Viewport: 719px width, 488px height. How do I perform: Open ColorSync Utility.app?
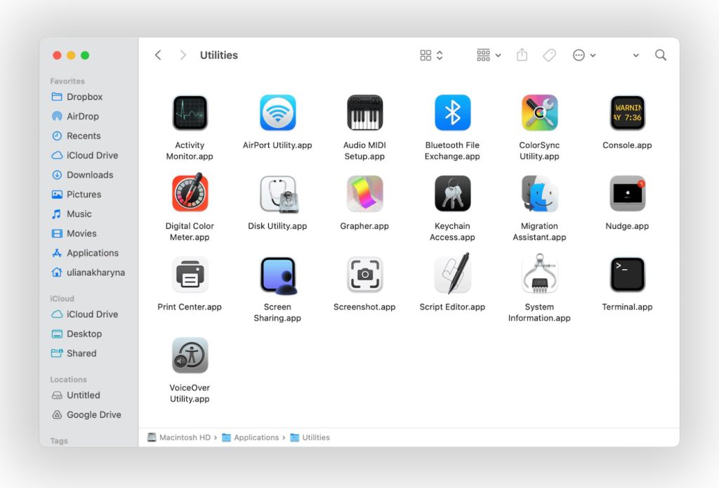coord(539,112)
